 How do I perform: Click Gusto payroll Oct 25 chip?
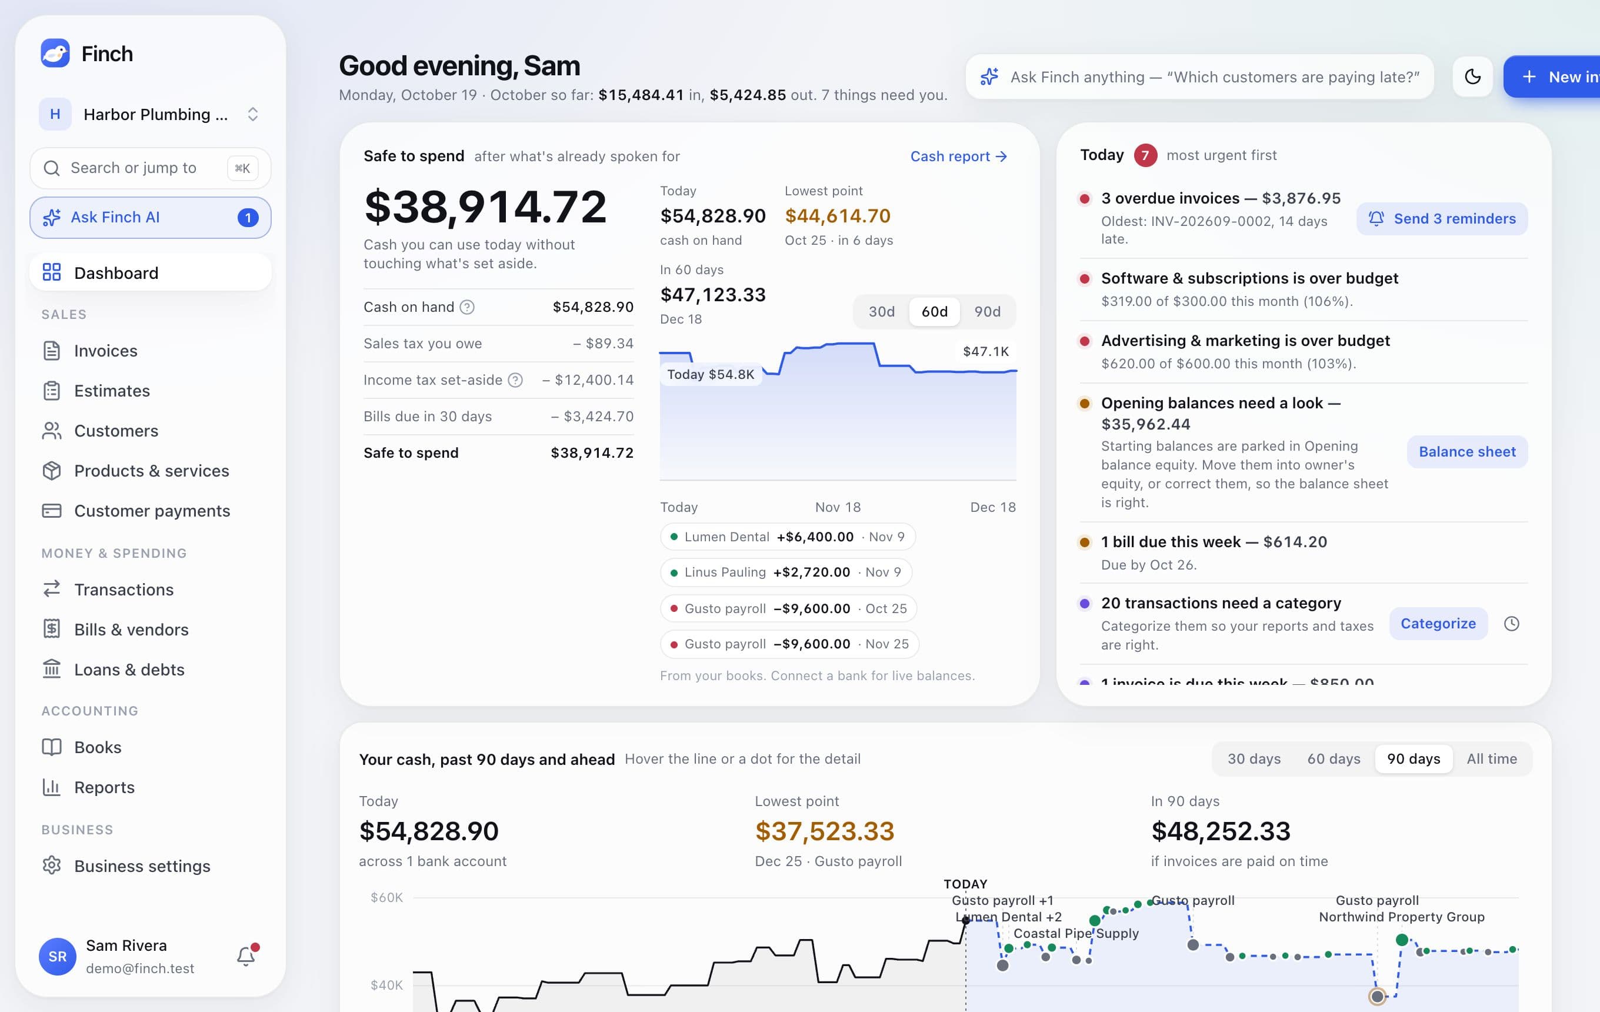pos(789,608)
